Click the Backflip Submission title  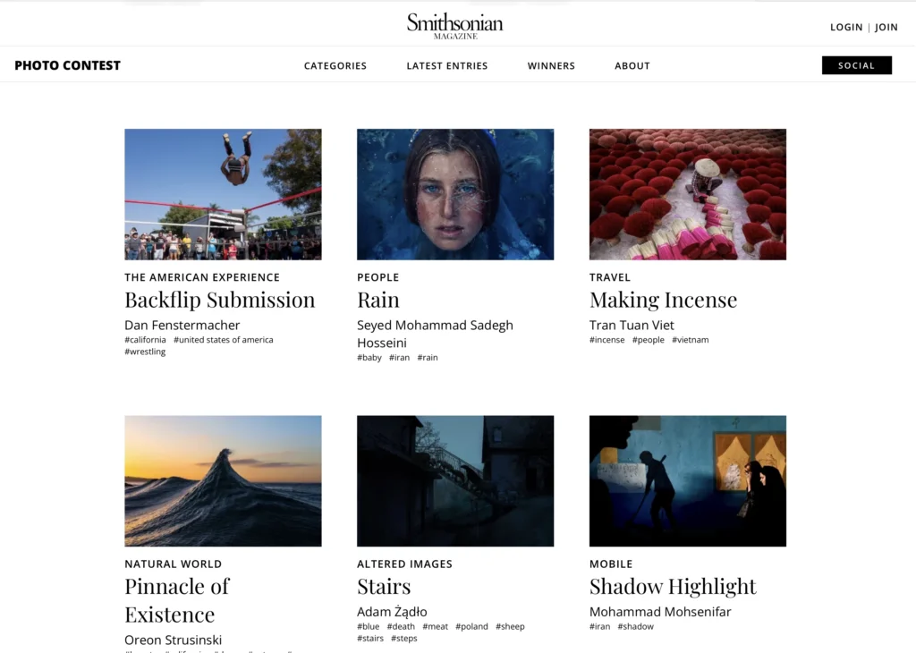point(220,301)
